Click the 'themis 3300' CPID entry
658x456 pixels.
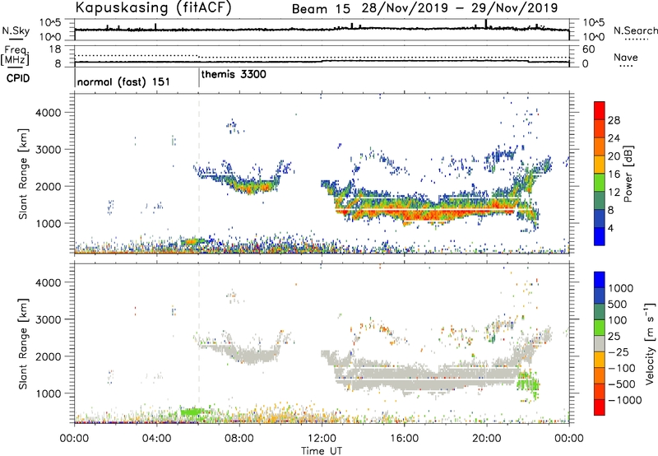pyautogui.click(x=234, y=74)
